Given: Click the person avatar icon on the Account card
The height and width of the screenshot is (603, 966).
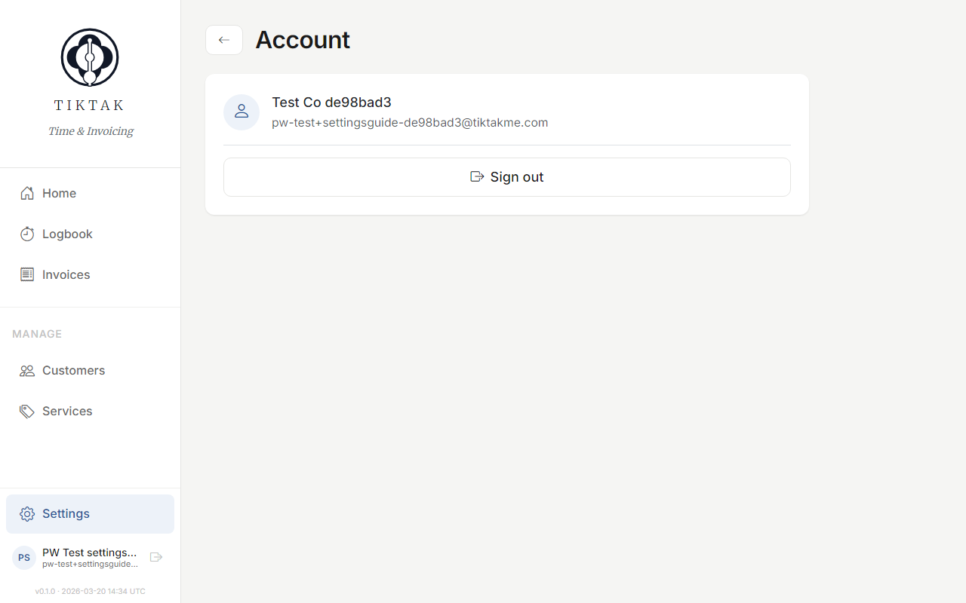Looking at the screenshot, I should point(241,111).
